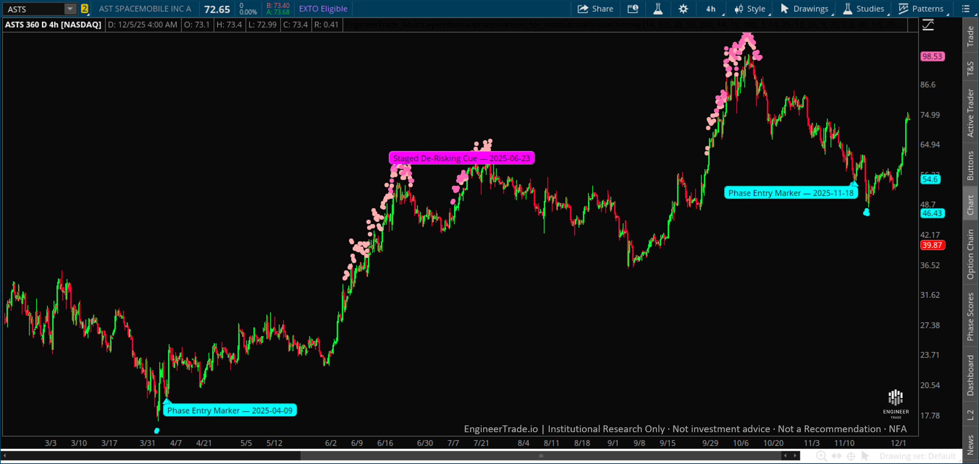Open the Active Trader side tab
This screenshot has height=464, width=979.
tap(970, 112)
